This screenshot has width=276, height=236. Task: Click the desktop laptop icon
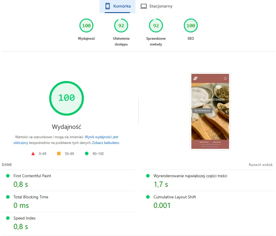pyautogui.click(x=144, y=6)
